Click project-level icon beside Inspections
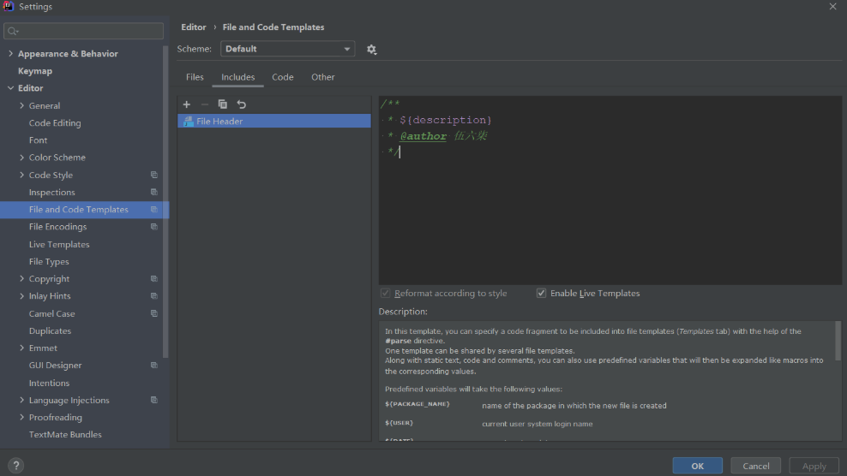 tap(154, 192)
